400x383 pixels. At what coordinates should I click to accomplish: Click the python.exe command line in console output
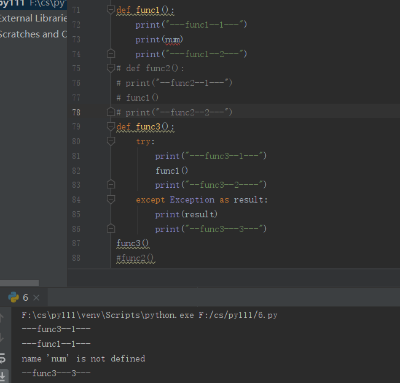[x=149, y=315]
